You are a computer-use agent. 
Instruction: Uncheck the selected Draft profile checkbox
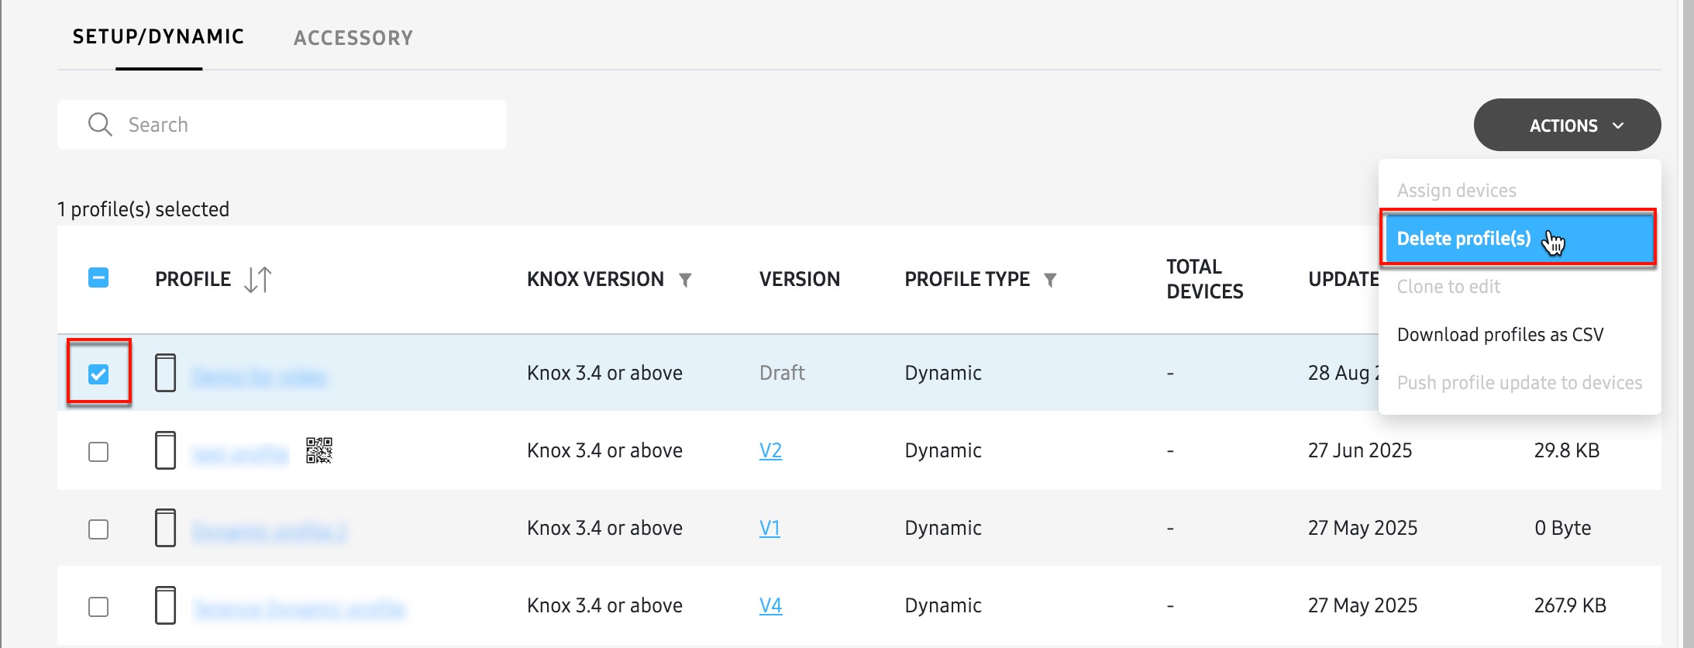98,374
